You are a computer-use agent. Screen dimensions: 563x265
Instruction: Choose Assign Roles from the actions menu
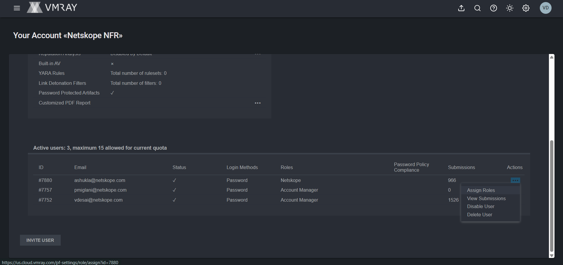click(481, 190)
